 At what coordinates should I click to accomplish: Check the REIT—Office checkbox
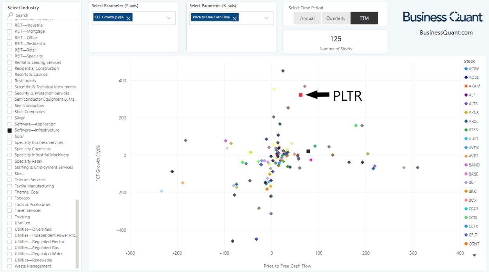coord(10,37)
